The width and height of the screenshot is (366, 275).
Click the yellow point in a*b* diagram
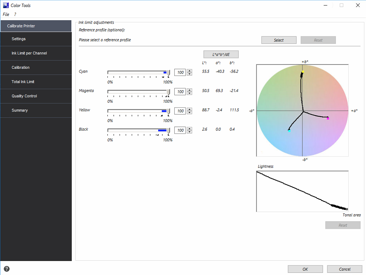click(303, 72)
